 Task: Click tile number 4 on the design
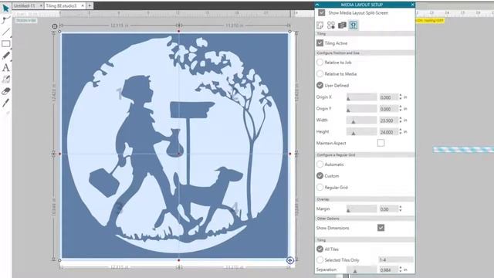click(x=235, y=208)
